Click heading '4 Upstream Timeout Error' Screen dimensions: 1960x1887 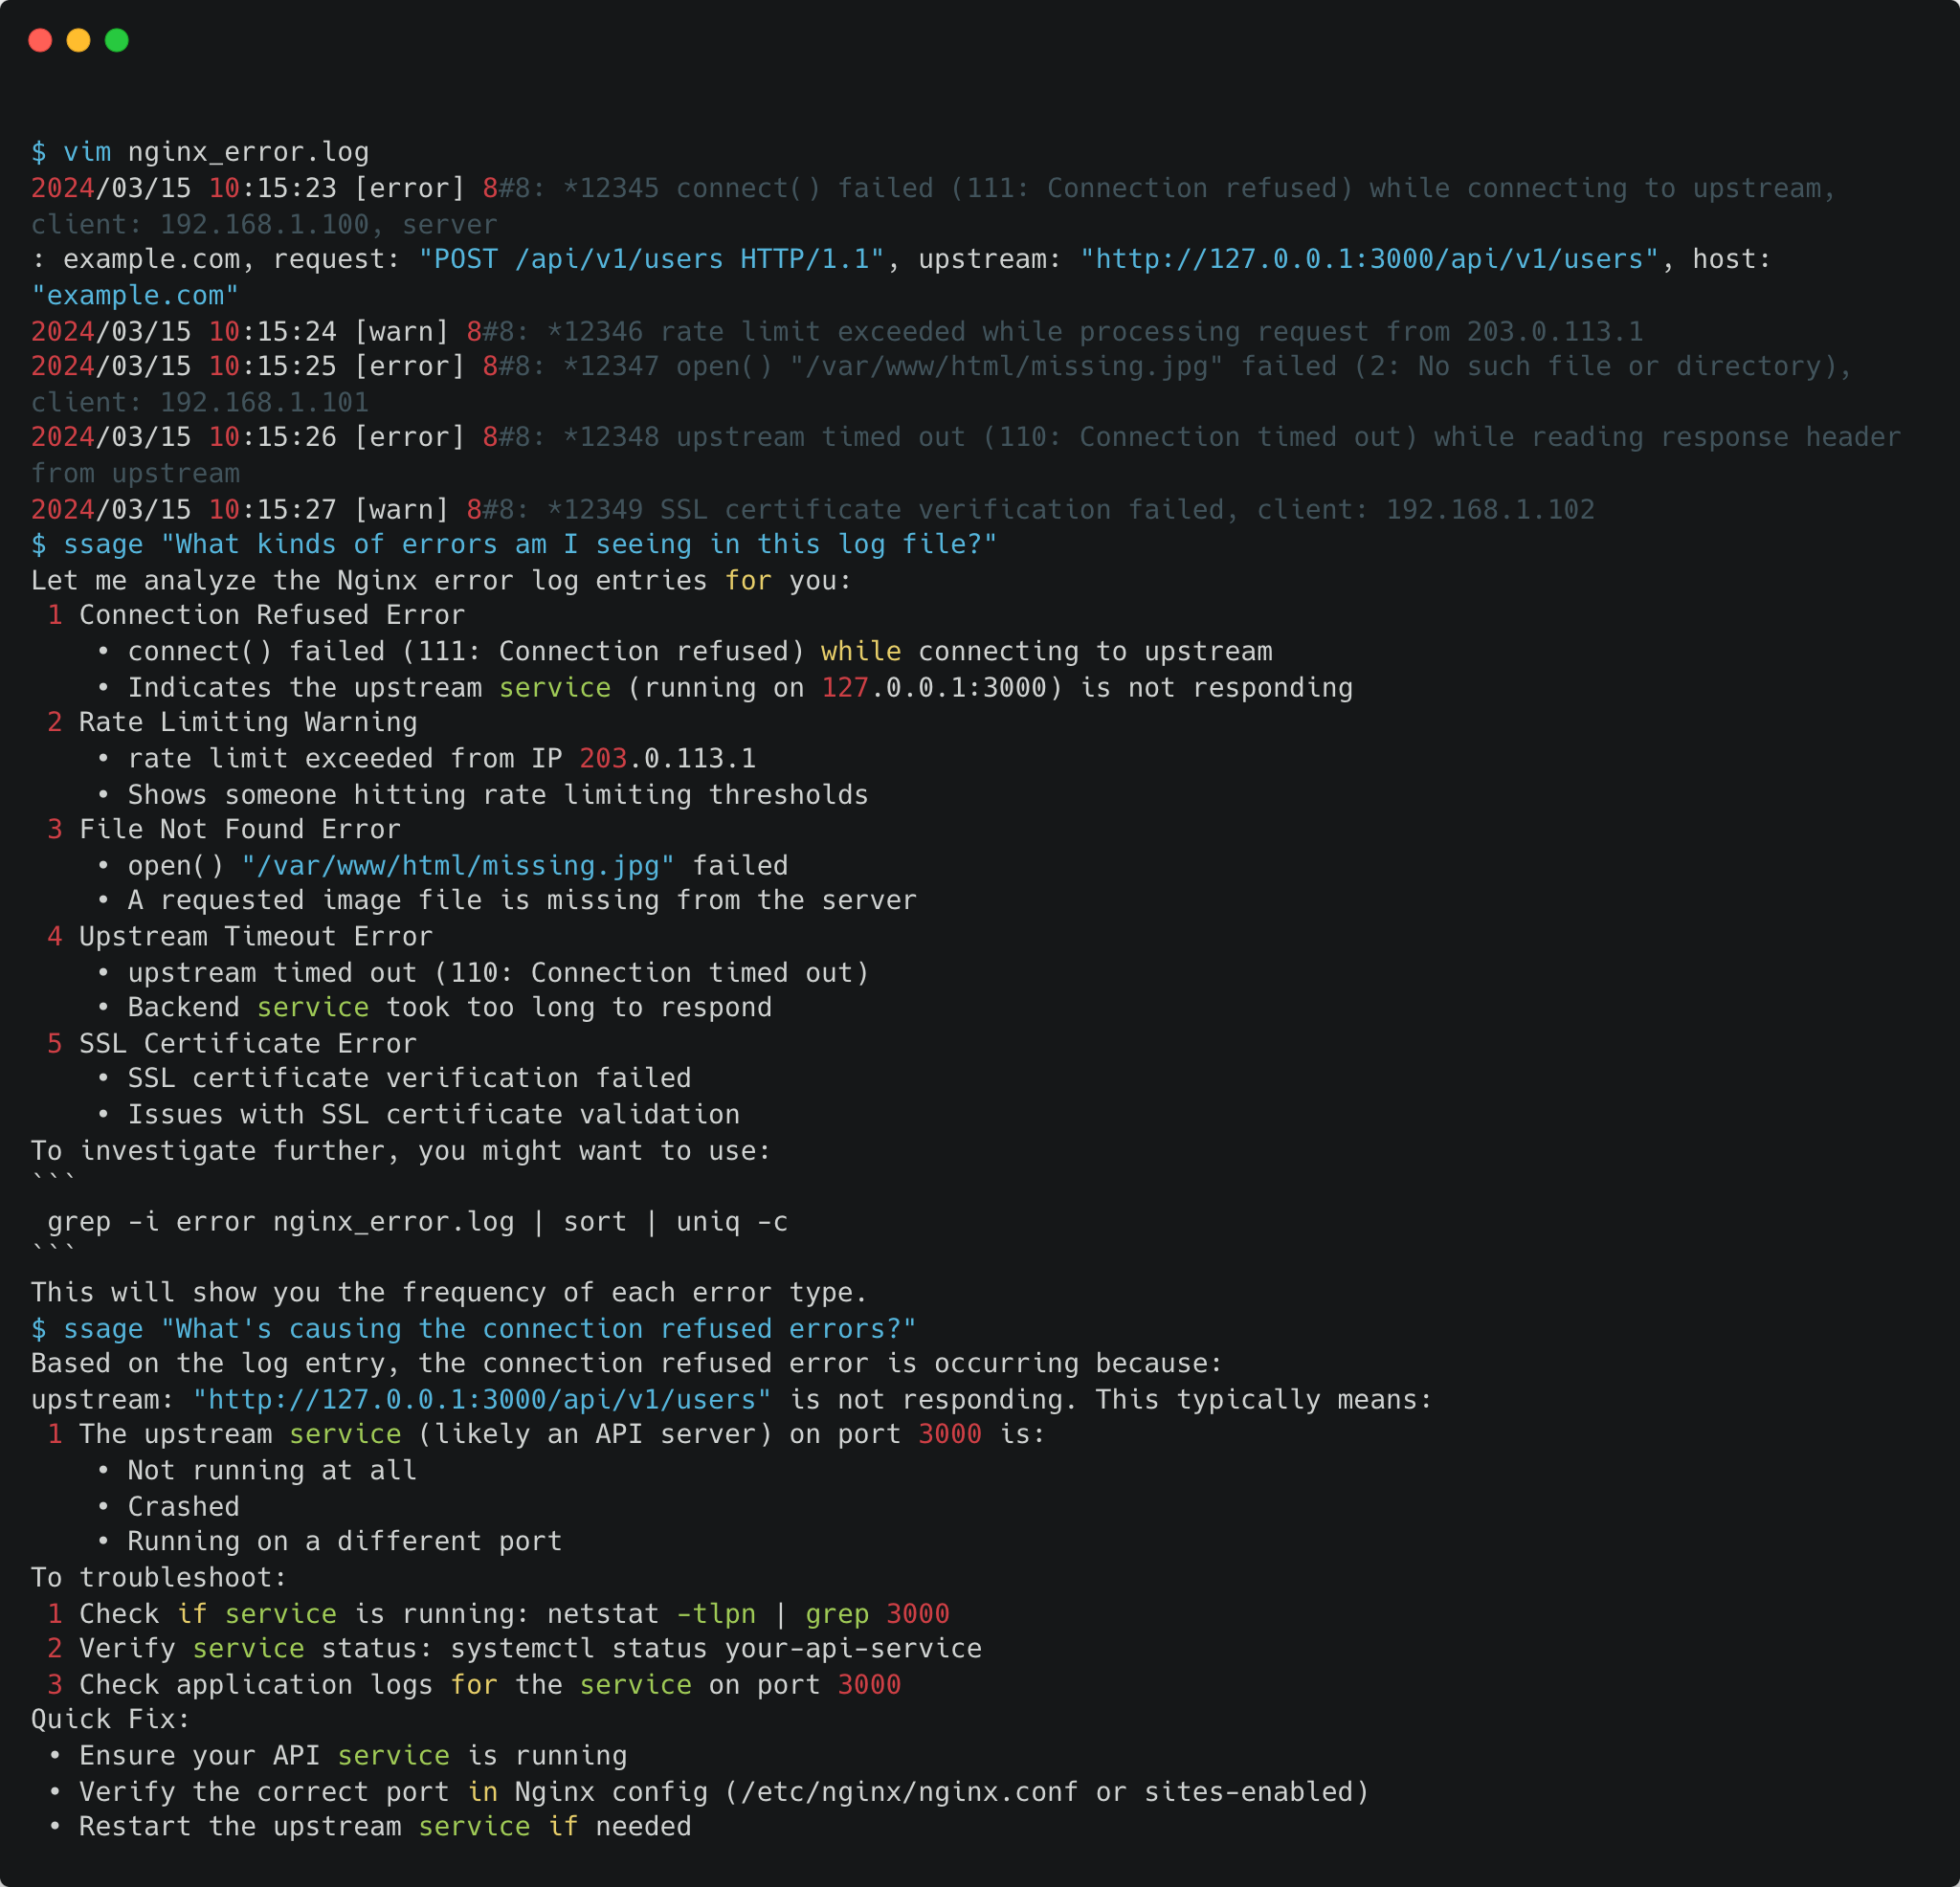tap(240, 936)
